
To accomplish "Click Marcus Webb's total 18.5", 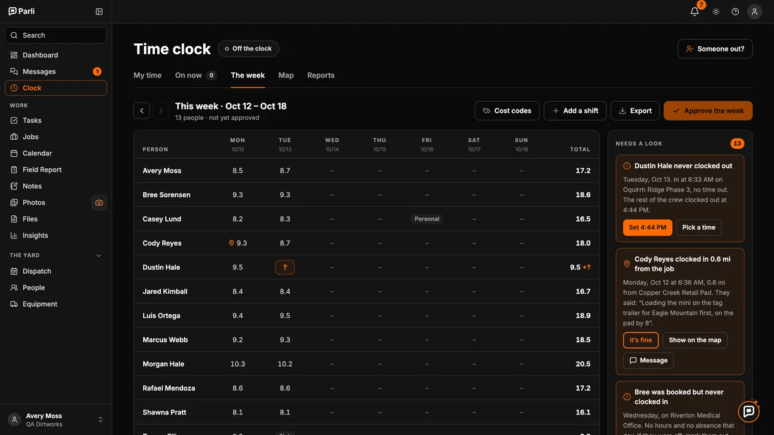I will pos(583,340).
